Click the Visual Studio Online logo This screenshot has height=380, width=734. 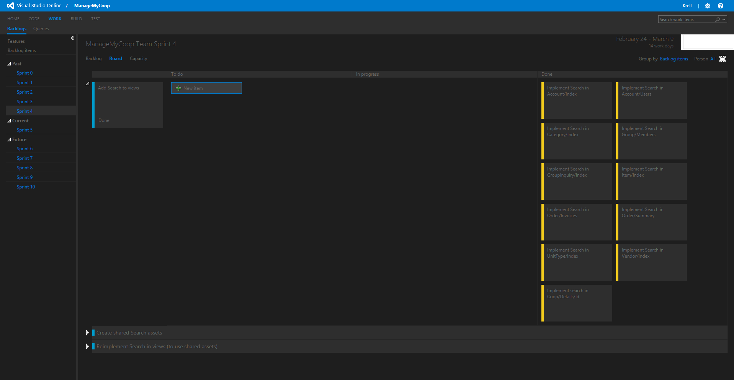tap(10, 6)
